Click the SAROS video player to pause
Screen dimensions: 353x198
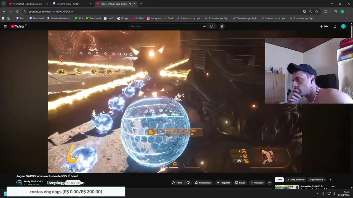(175, 101)
